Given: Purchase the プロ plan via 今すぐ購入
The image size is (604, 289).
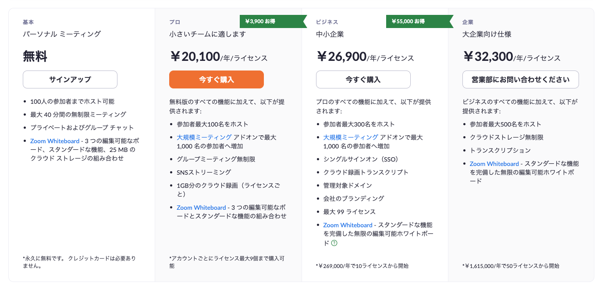Looking at the screenshot, I should [217, 79].
